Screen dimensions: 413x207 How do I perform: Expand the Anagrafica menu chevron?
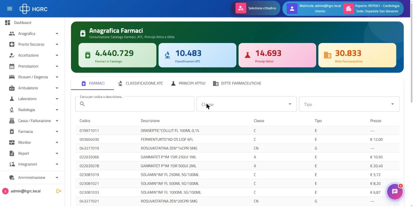pos(57,34)
